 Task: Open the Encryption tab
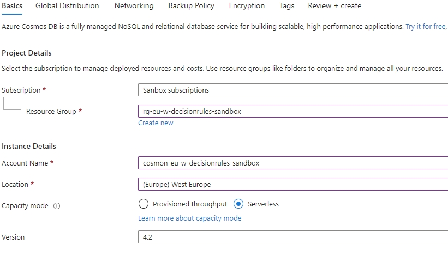point(247,6)
